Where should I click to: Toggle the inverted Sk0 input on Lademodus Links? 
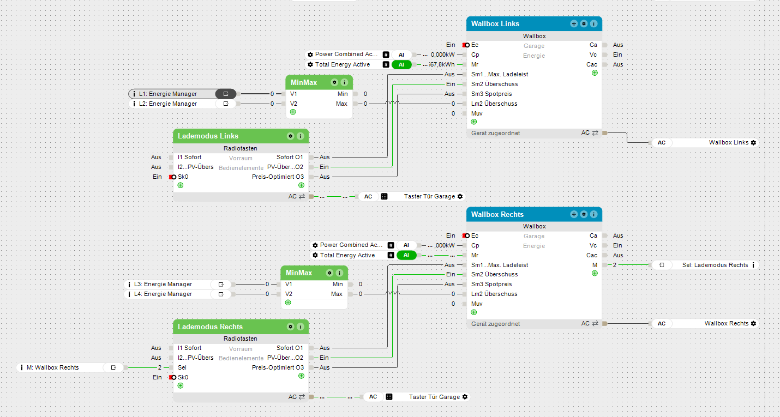coord(172,177)
